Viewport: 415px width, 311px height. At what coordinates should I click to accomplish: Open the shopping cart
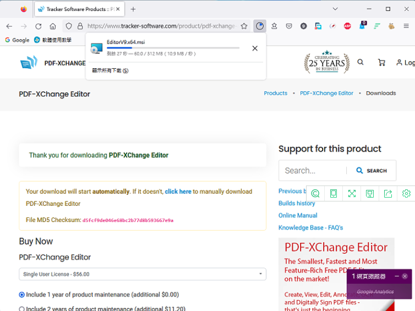[x=381, y=62]
